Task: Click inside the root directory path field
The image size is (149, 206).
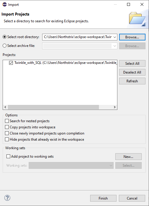Action: point(78,37)
